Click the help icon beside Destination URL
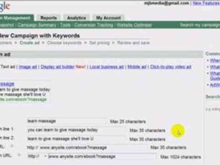Screen dimensions: 220x165 click(19, 155)
